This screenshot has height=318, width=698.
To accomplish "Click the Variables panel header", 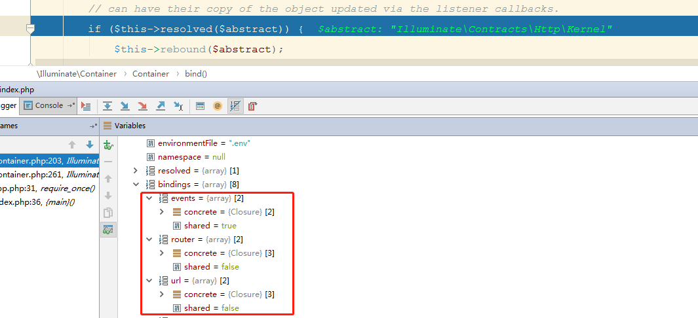I will click(x=398, y=126).
